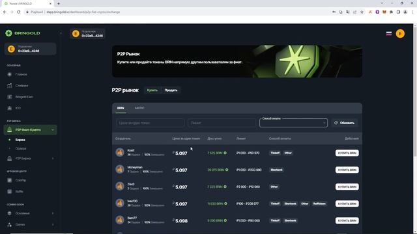Select the Купить mode tab
The width and height of the screenshot is (417, 234).
[152, 90]
